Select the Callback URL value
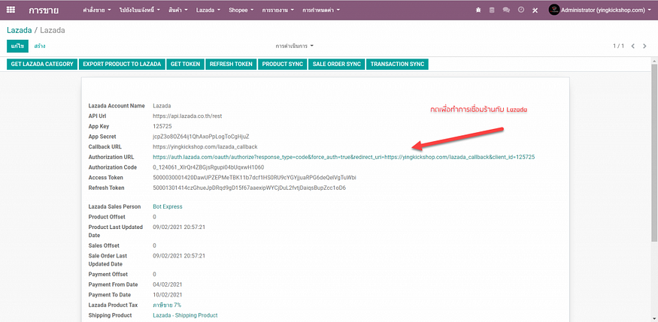This screenshot has height=322, width=658. (205, 147)
